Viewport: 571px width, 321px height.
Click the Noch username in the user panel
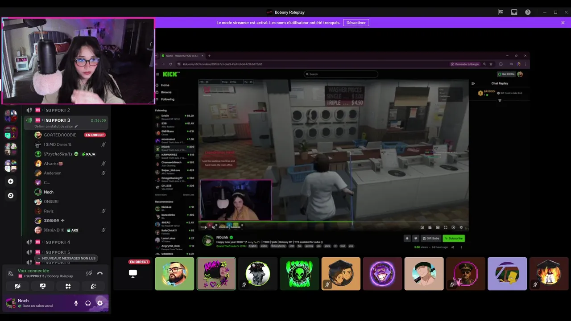23,300
